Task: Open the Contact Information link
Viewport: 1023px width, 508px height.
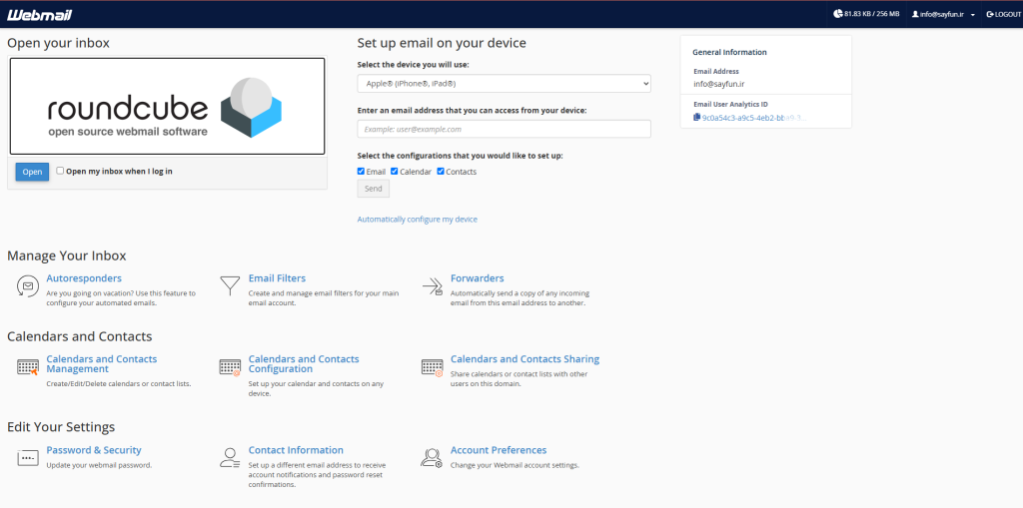Action: click(296, 450)
